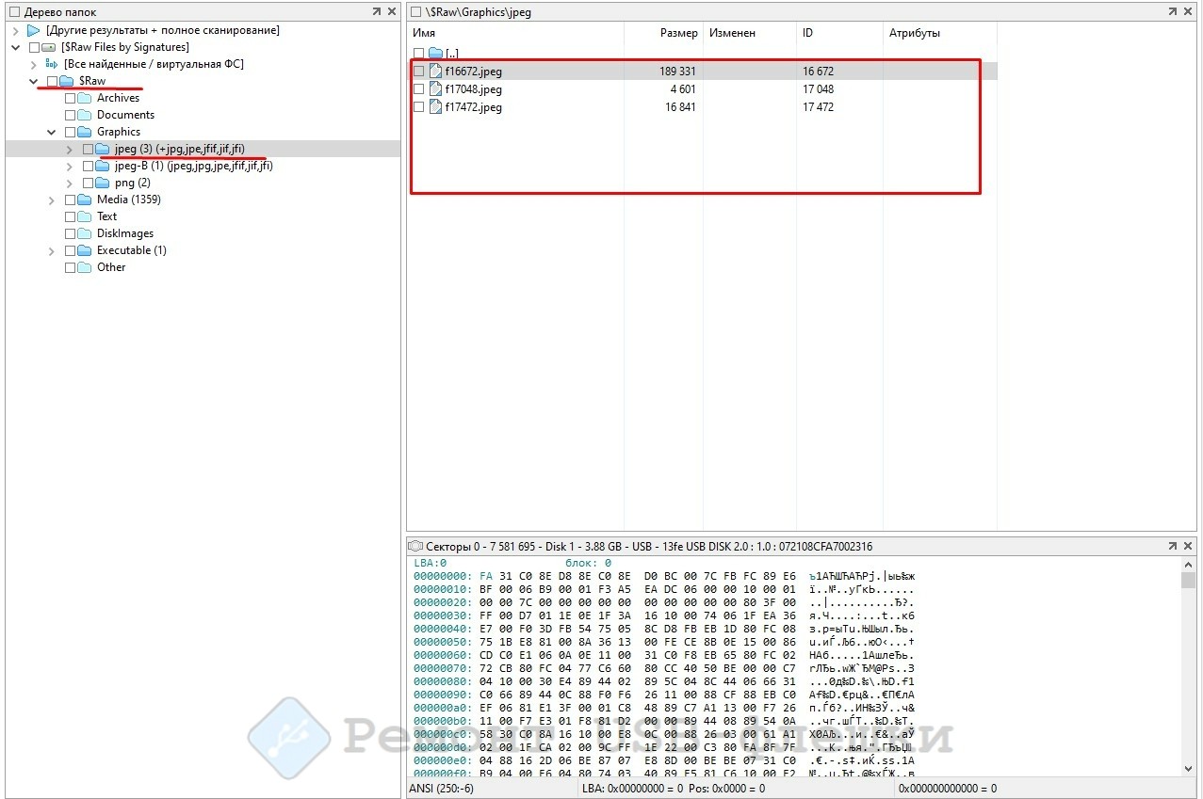This screenshot has width=1203, height=799.
Task: Pin the folder tree panel
Action: 377,12
